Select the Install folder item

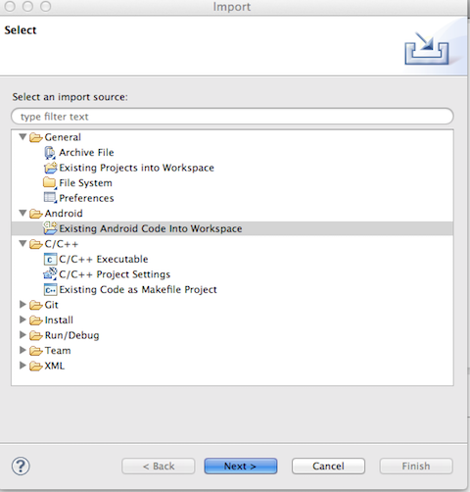pos(51,320)
